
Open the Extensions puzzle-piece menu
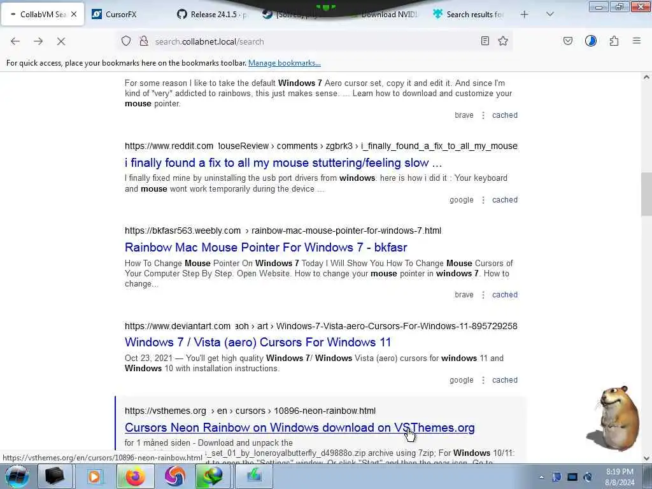(614, 41)
